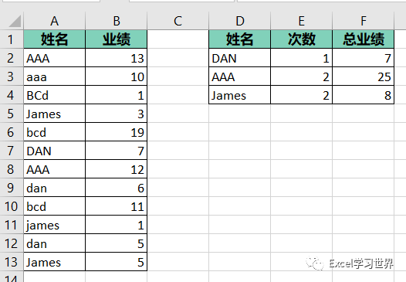The height and width of the screenshot is (282, 406).
Task: Select cell A11 containing james
Action: [x=54, y=225]
